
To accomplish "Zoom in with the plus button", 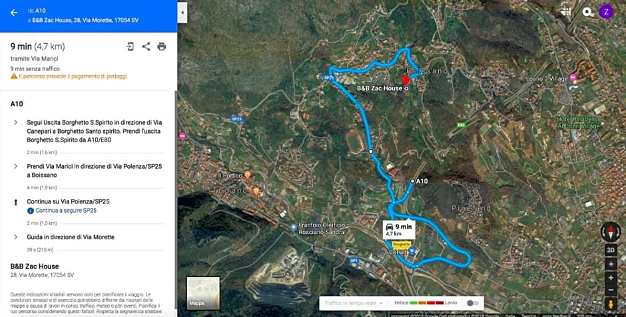I will (611, 278).
